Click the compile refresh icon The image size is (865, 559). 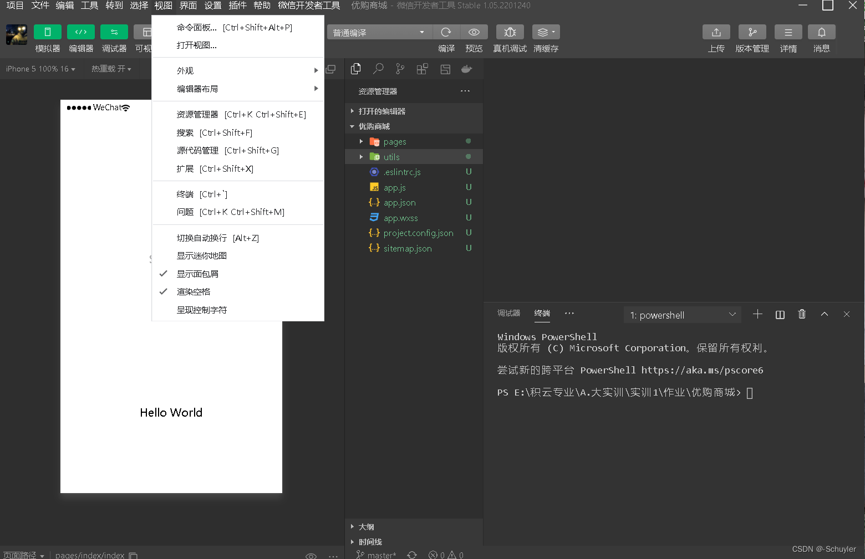point(446,32)
